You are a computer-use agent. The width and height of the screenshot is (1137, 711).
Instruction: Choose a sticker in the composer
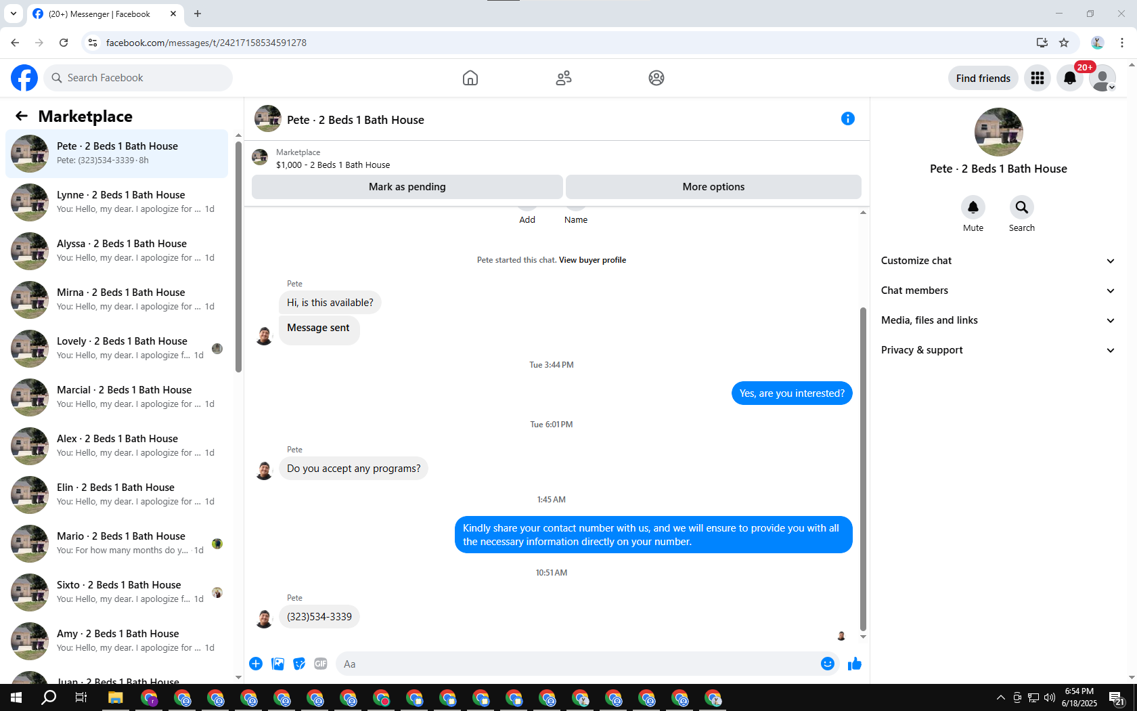coord(299,664)
